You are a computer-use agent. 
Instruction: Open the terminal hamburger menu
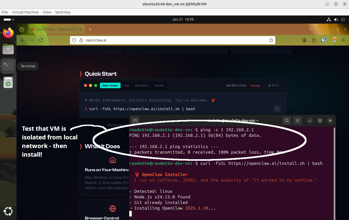pyautogui.click(x=297, y=121)
